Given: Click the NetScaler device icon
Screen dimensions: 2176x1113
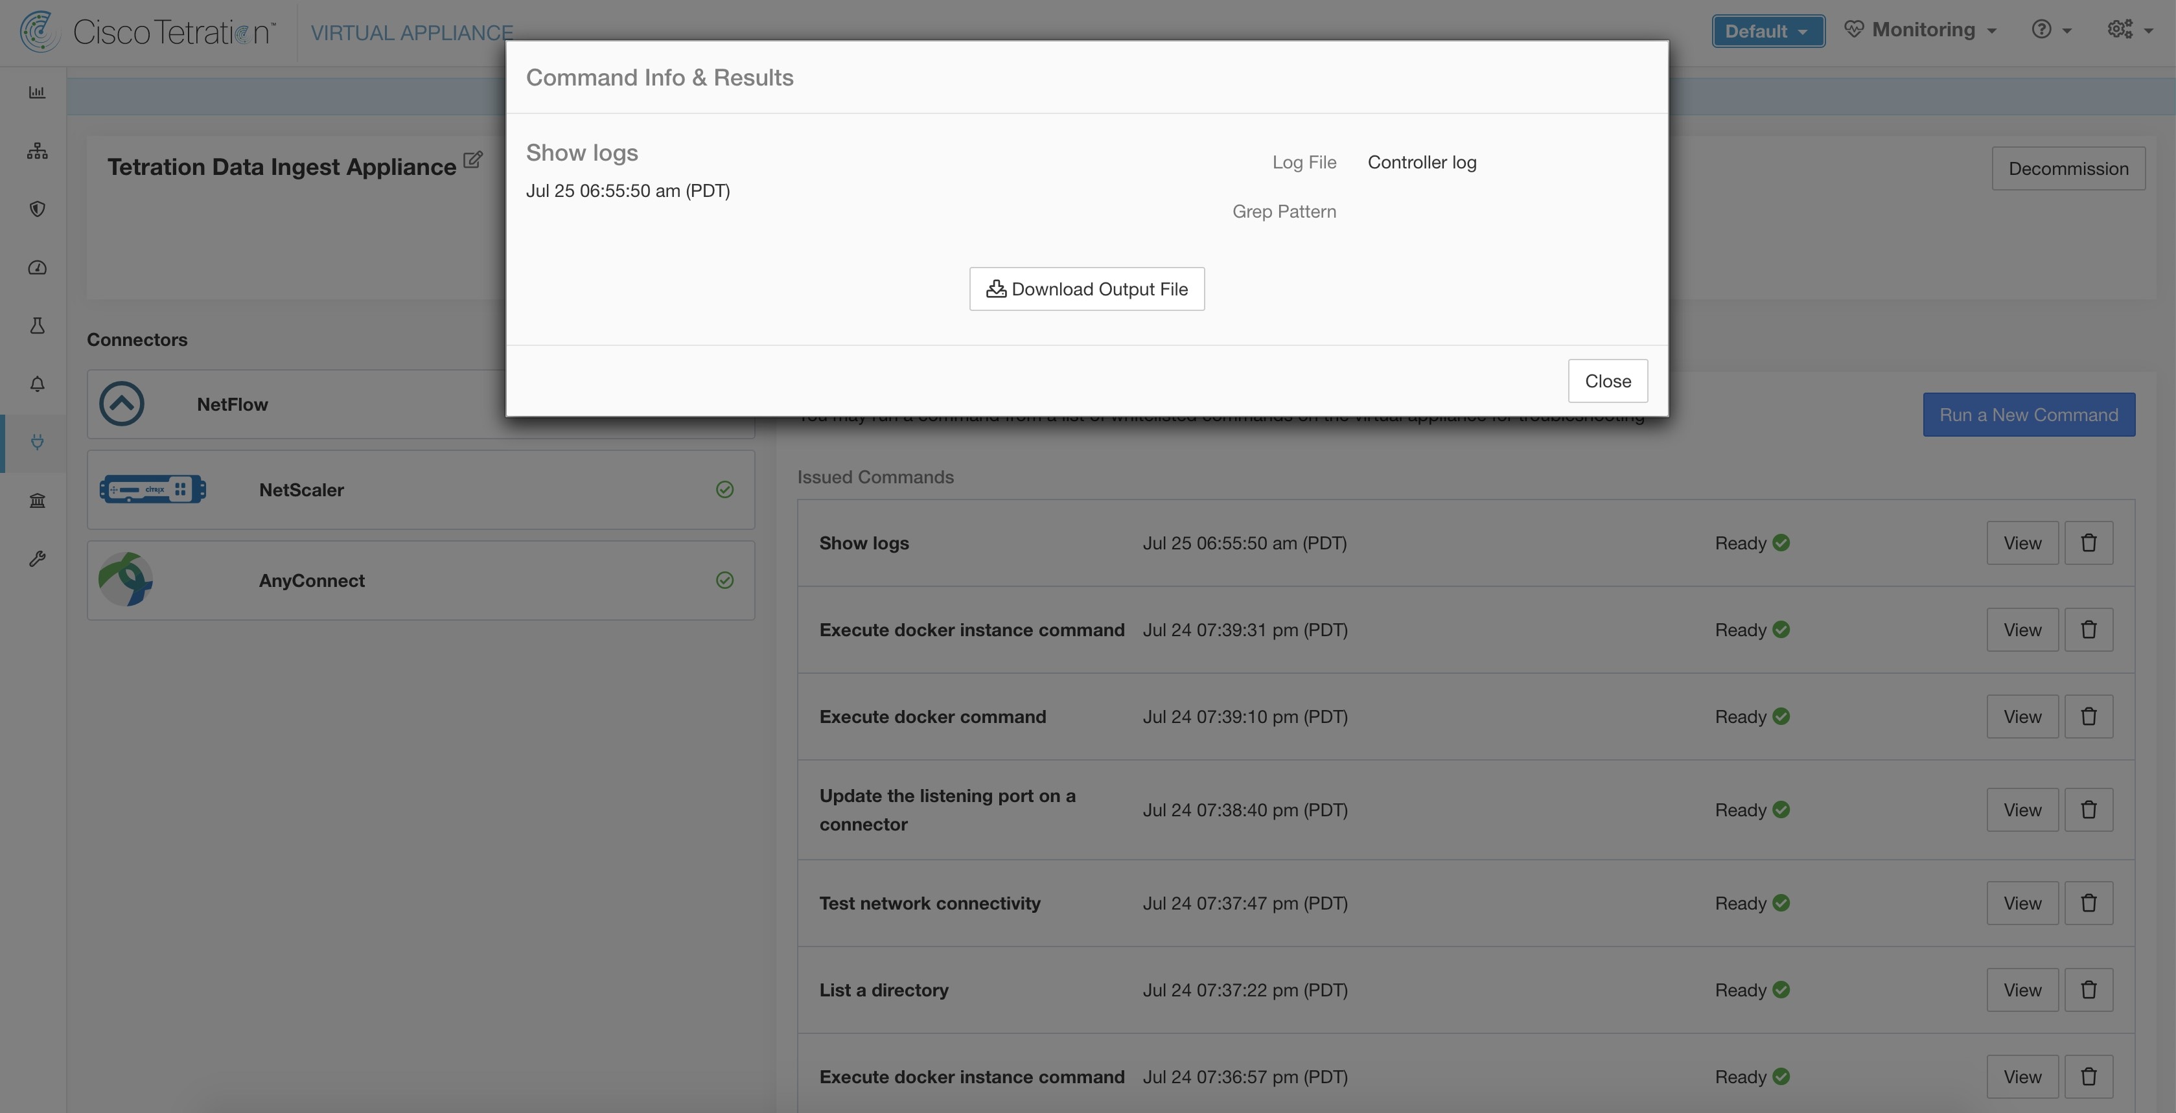Looking at the screenshot, I should coord(153,489).
